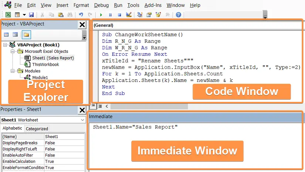305x172 pixels.
Task: Toggle Folders view in Project Explorer
Action: 26,35
